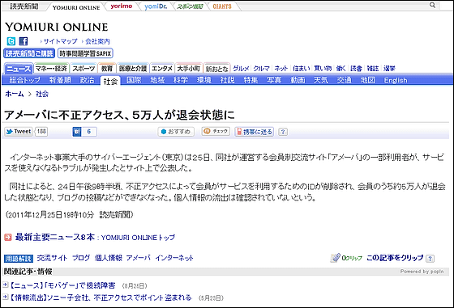454x308 pixels.
Task: Open English in the blue menu
Action: pyautogui.click(x=396, y=80)
